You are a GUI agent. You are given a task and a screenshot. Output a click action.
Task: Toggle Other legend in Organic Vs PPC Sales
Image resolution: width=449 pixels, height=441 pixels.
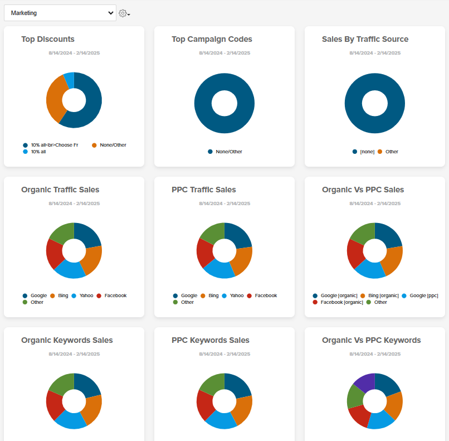pos(377,302)
